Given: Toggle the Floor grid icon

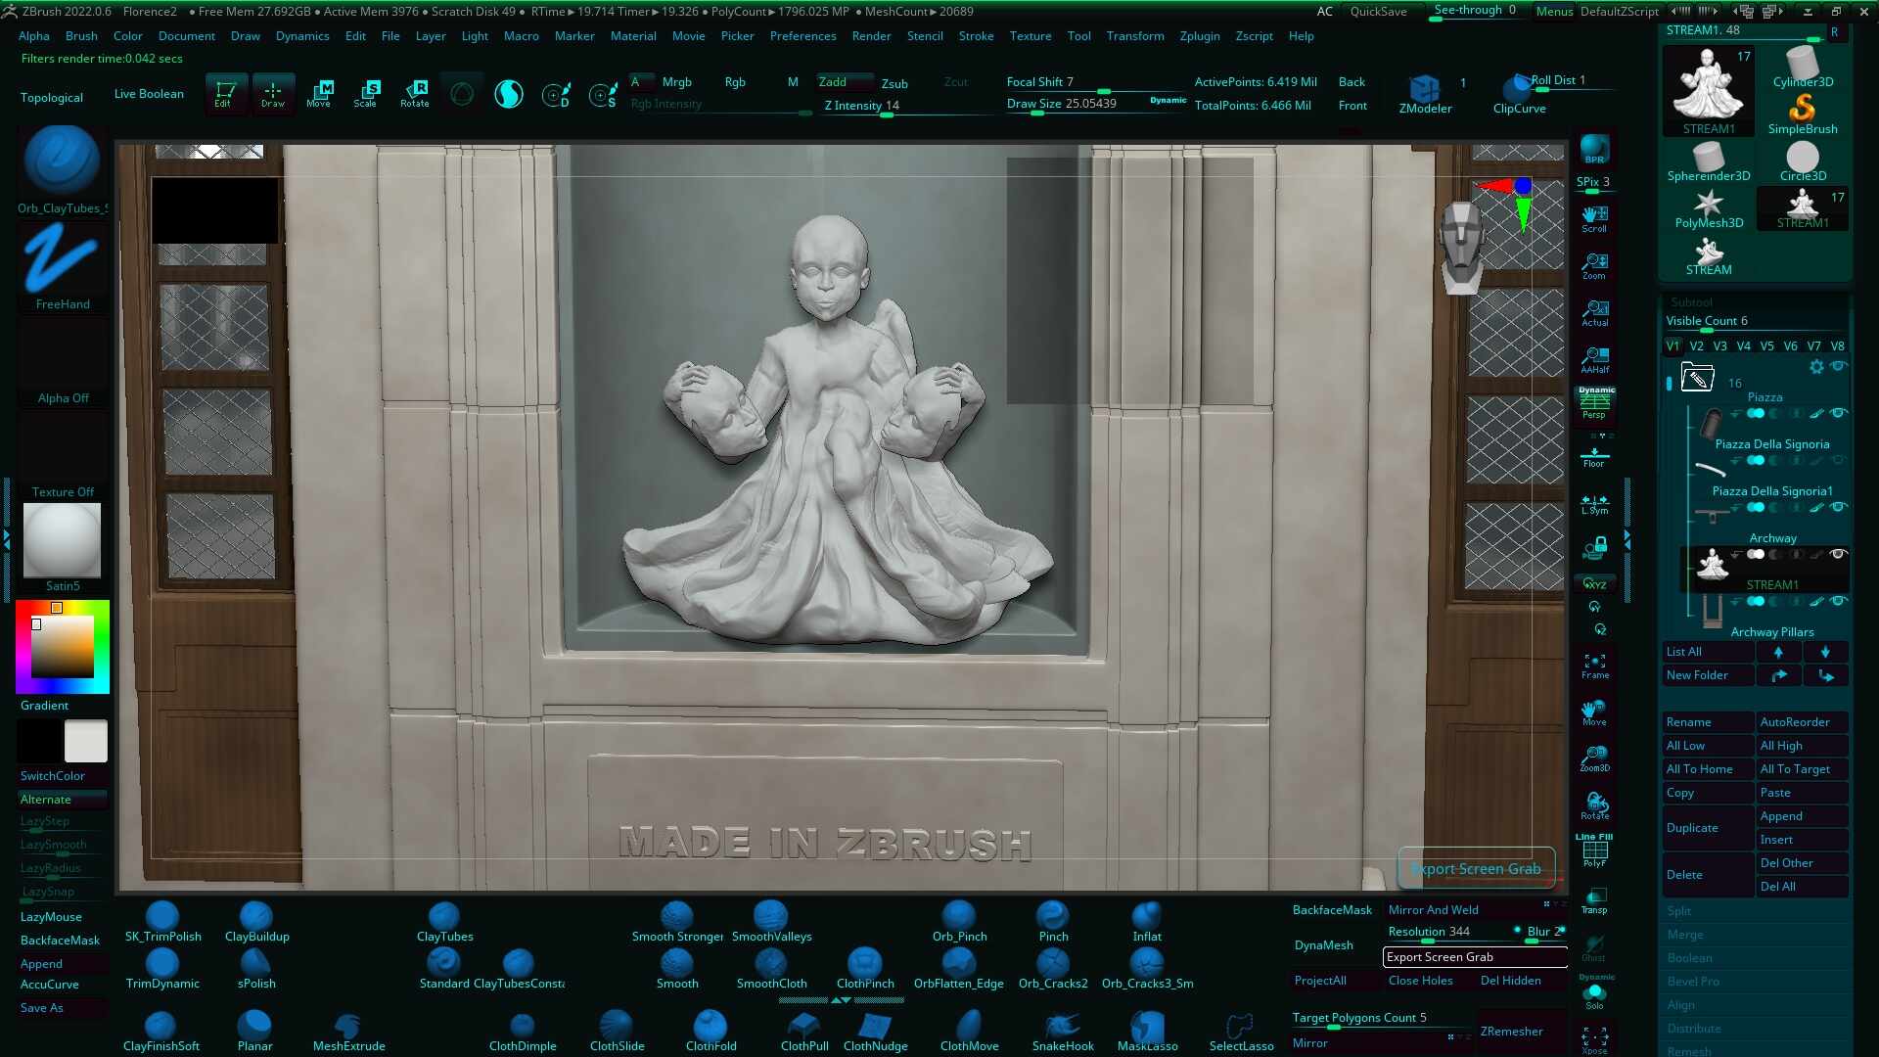Looking at the screenshot, I should pos(1594,456).
